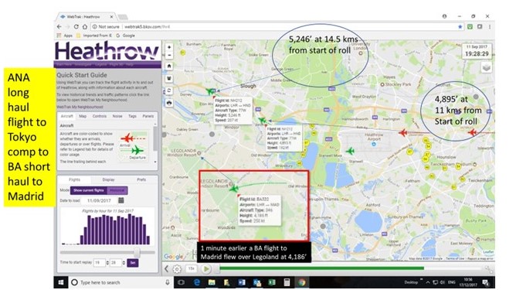Play the flight replay
This screenshot has width=516, height=290.
pyautogui.click(x=206, y=269)
